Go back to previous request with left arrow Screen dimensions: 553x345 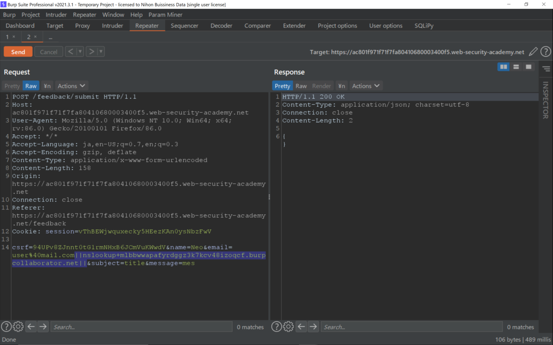(71, 52)
